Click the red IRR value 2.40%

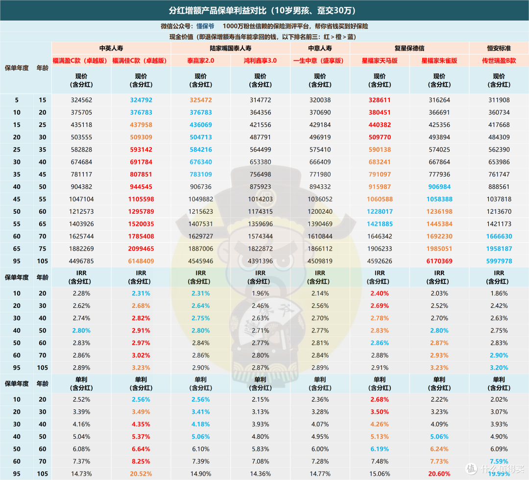click(x=380, y=293)
